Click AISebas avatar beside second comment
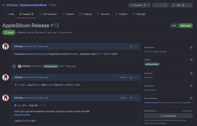197x126 pixels. 6,77
